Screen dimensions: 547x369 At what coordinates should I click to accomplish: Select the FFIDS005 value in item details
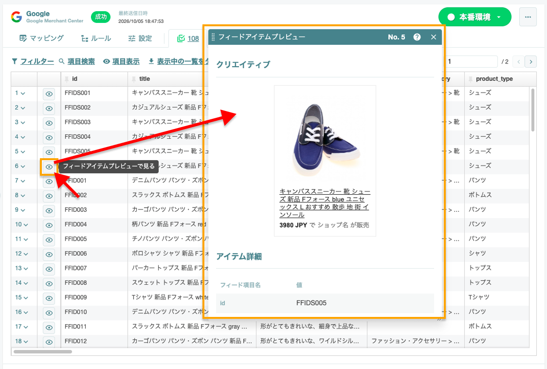click(x=311, y=303)
